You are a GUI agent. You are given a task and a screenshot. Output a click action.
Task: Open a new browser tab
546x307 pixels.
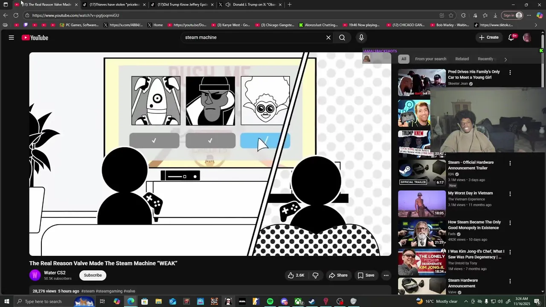click(290, 5)
